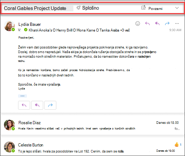Open Lydia Bauer's profile picture
Viewport: 185px width, 156px height.
tap(9, 26)
